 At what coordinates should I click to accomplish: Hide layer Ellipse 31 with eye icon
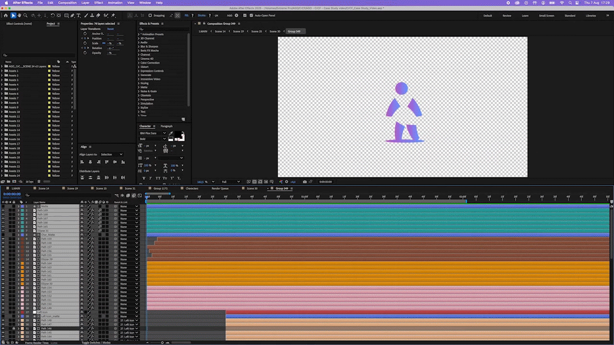click(x=3, y=230)
